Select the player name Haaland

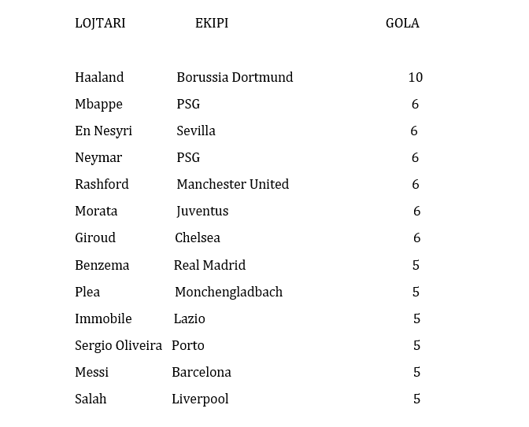pos(99,77)
